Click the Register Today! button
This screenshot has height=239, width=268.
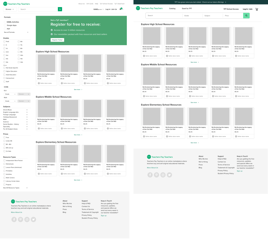57,40
